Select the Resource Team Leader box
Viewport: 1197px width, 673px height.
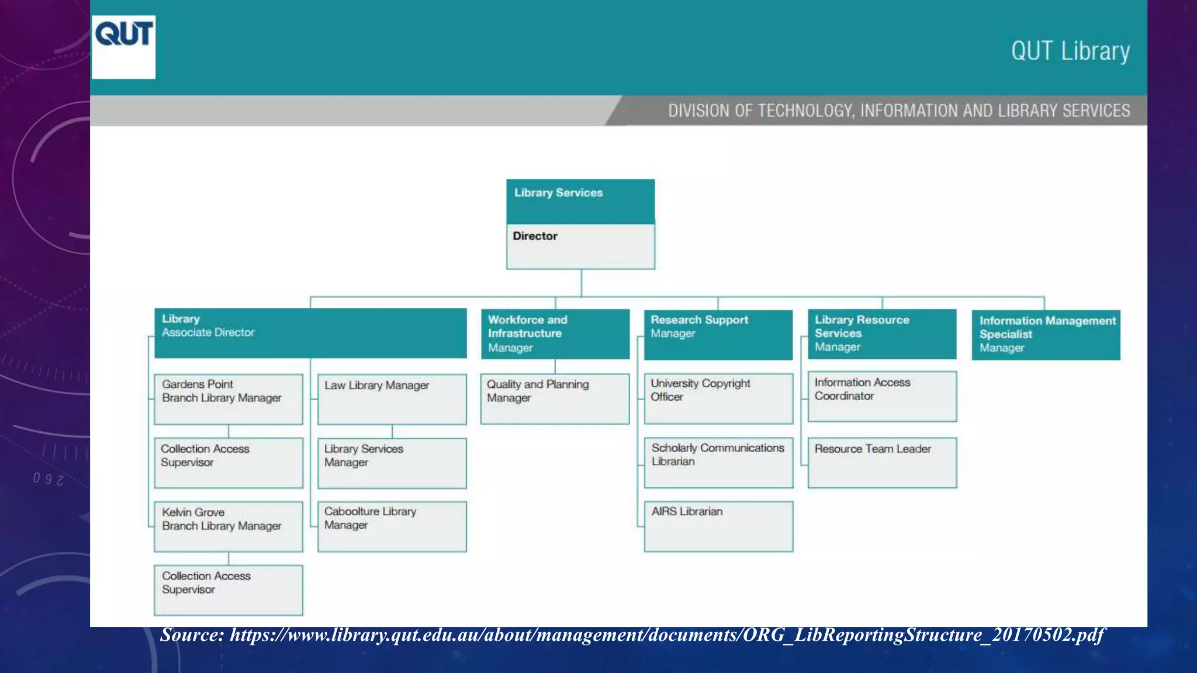pyautogui.click(x=882, y=463)
